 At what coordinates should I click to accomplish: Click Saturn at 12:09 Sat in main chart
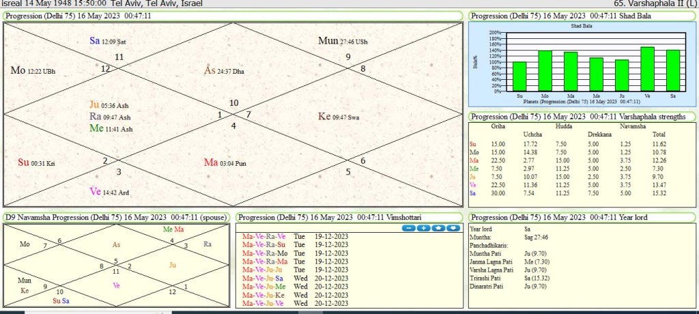click(108, 41)
